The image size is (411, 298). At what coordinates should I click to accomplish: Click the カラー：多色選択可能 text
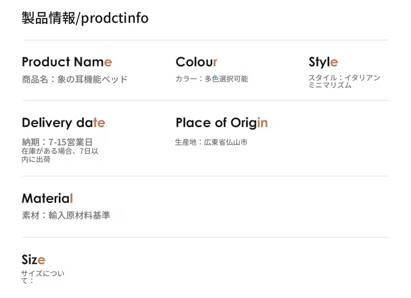click(212, 79)
